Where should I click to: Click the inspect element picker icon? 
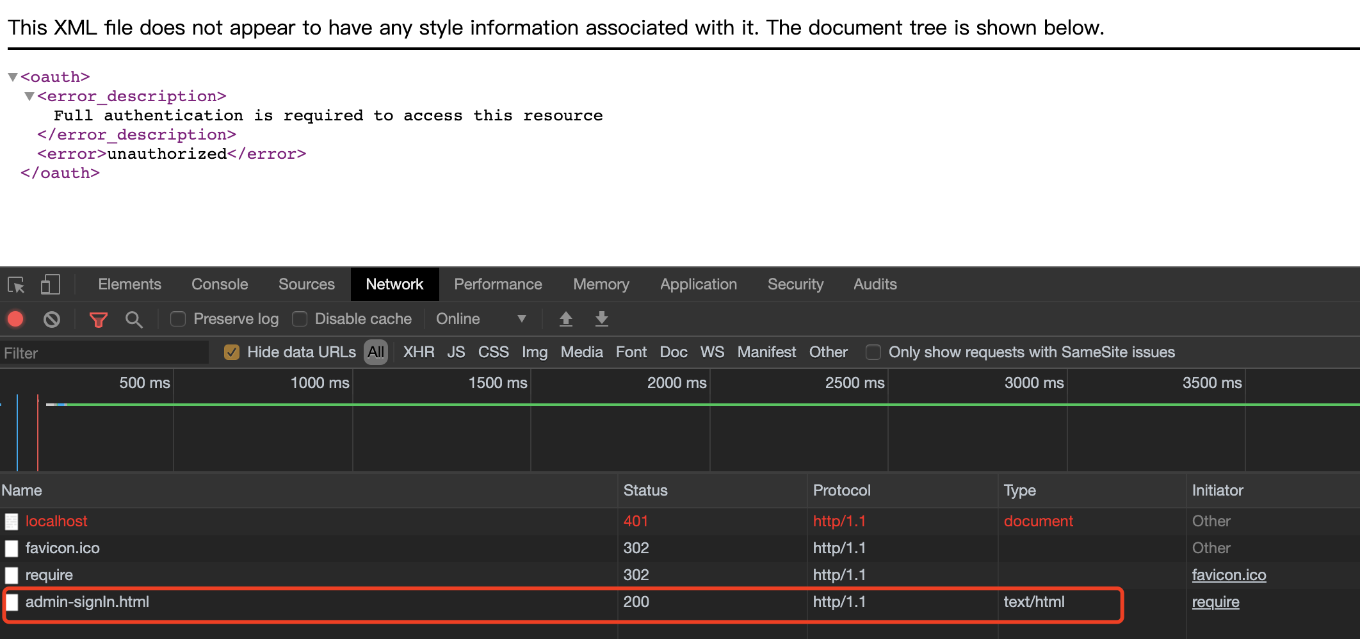16,284
